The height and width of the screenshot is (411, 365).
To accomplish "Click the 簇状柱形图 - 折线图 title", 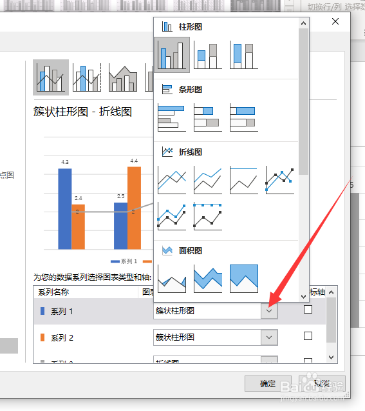I will 82,112.
